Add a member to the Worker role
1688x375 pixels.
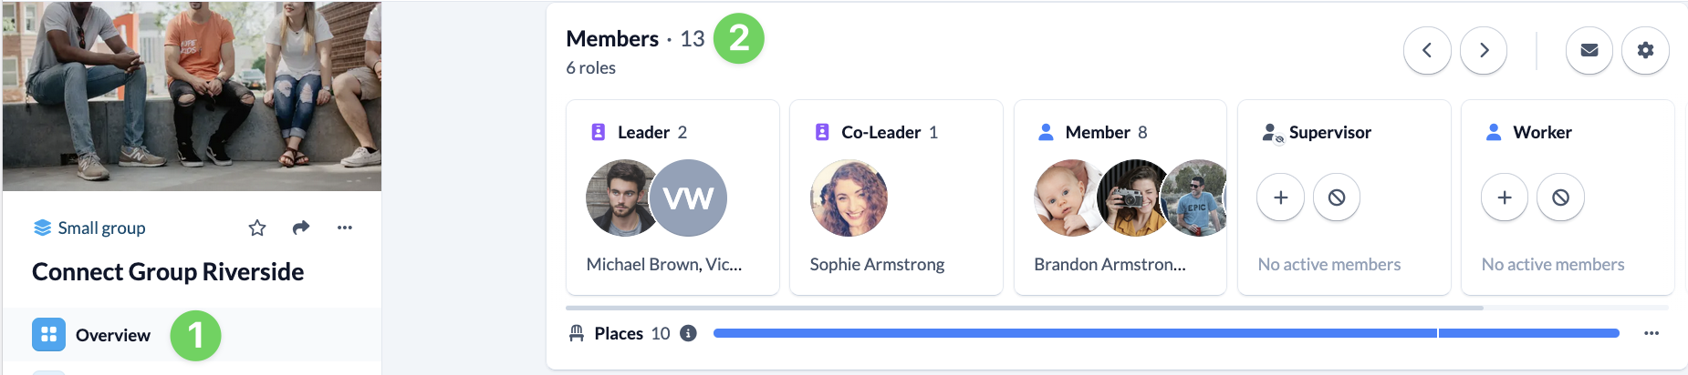1505,198
